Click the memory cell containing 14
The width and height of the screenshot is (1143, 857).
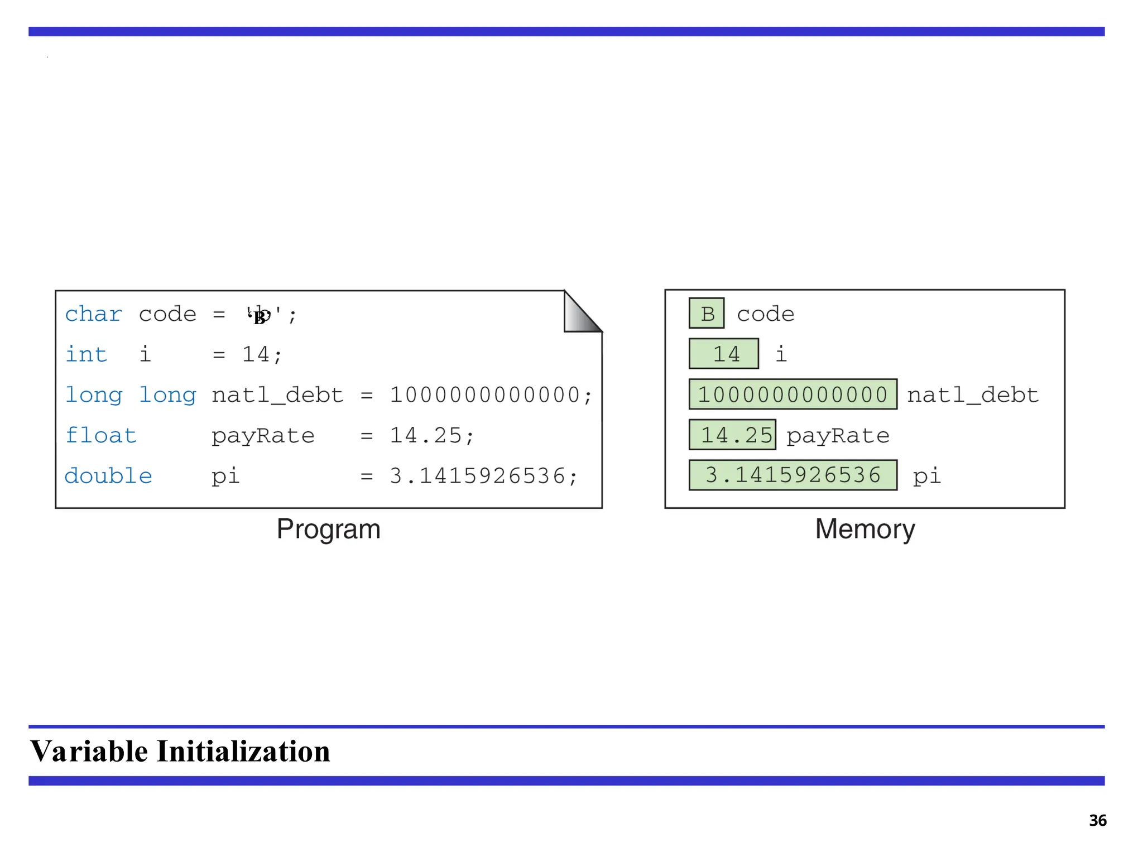pyautogui.click(x=724, y=354)
